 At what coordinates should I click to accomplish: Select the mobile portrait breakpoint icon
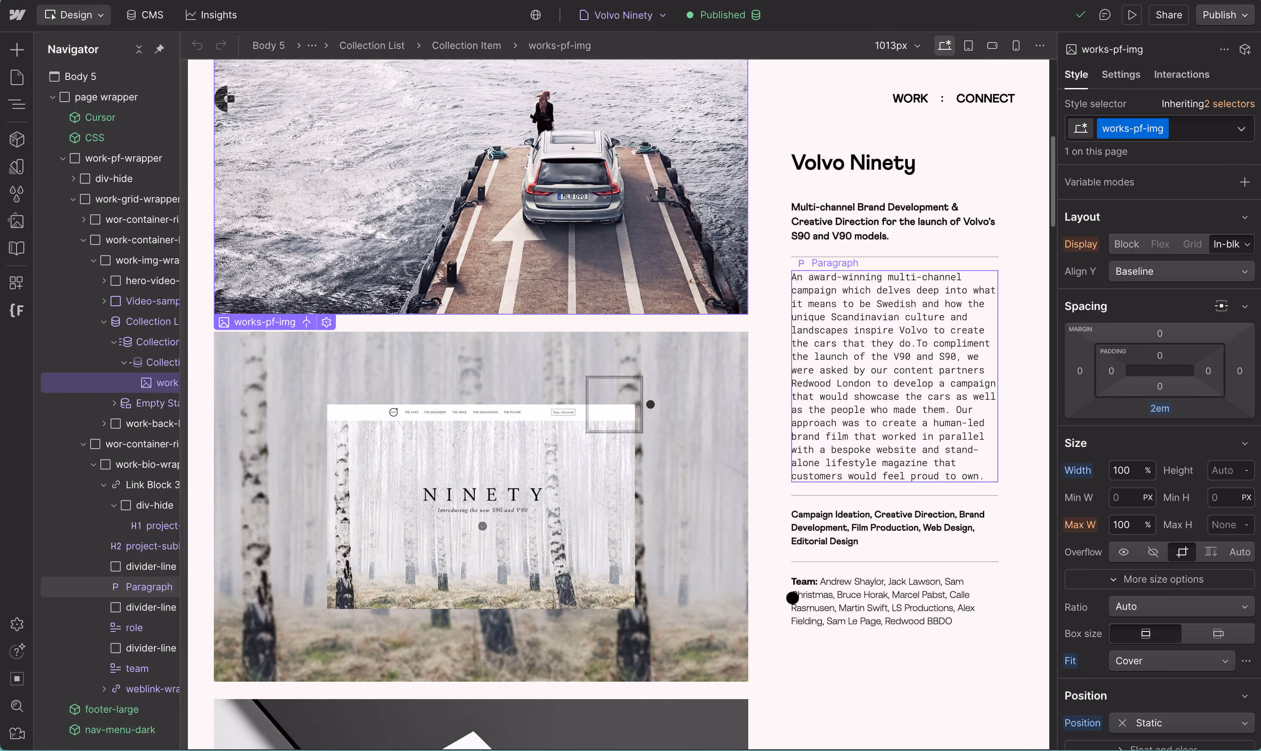[x=1016, y=46]
